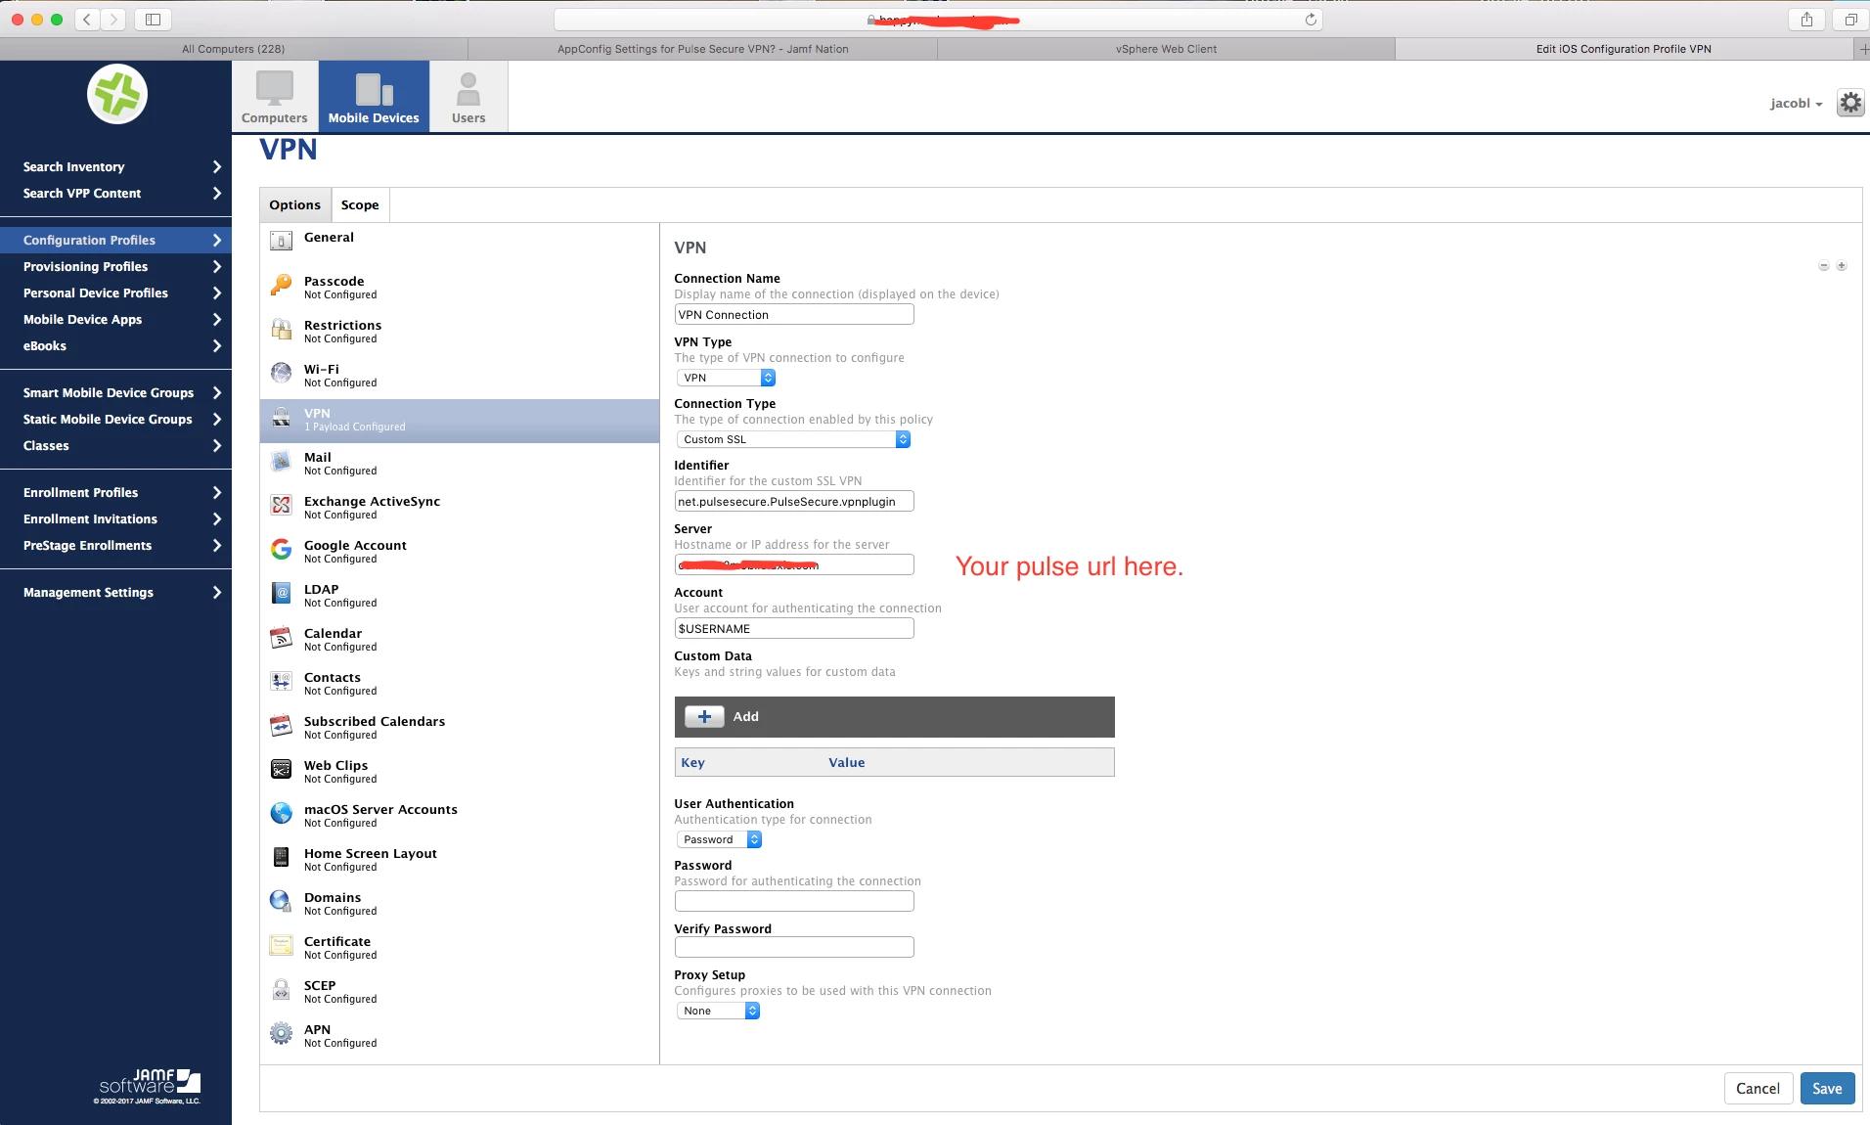Click the Password input field
Screen dimensions: 1870x1125
pos(794,901)
